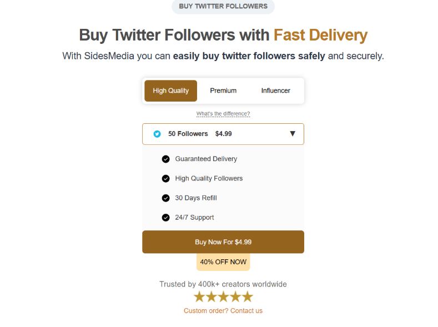This screenshot has height=327, width=438.
Task: Click the blue Twitter bird icon
Action: pos(157,134)
